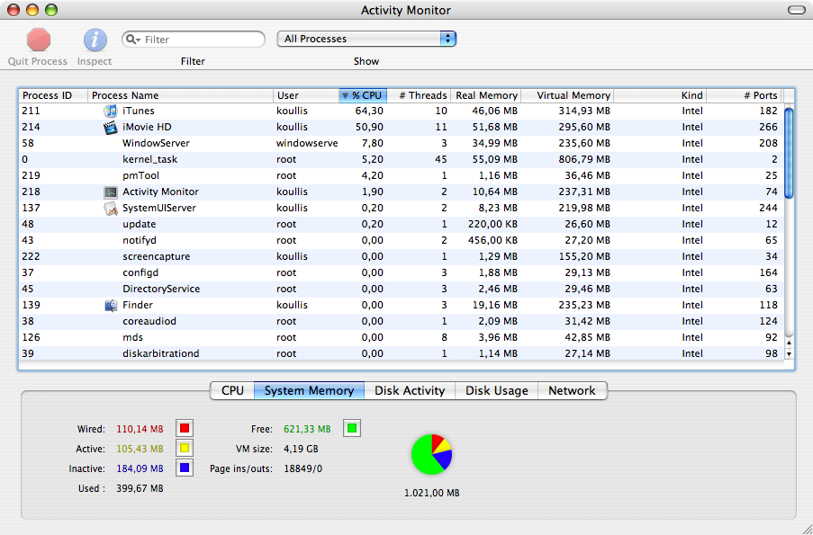This screenshot has height=535, width=813.
Task: Select the screencapture process row
Action: [x=401, y=256]
